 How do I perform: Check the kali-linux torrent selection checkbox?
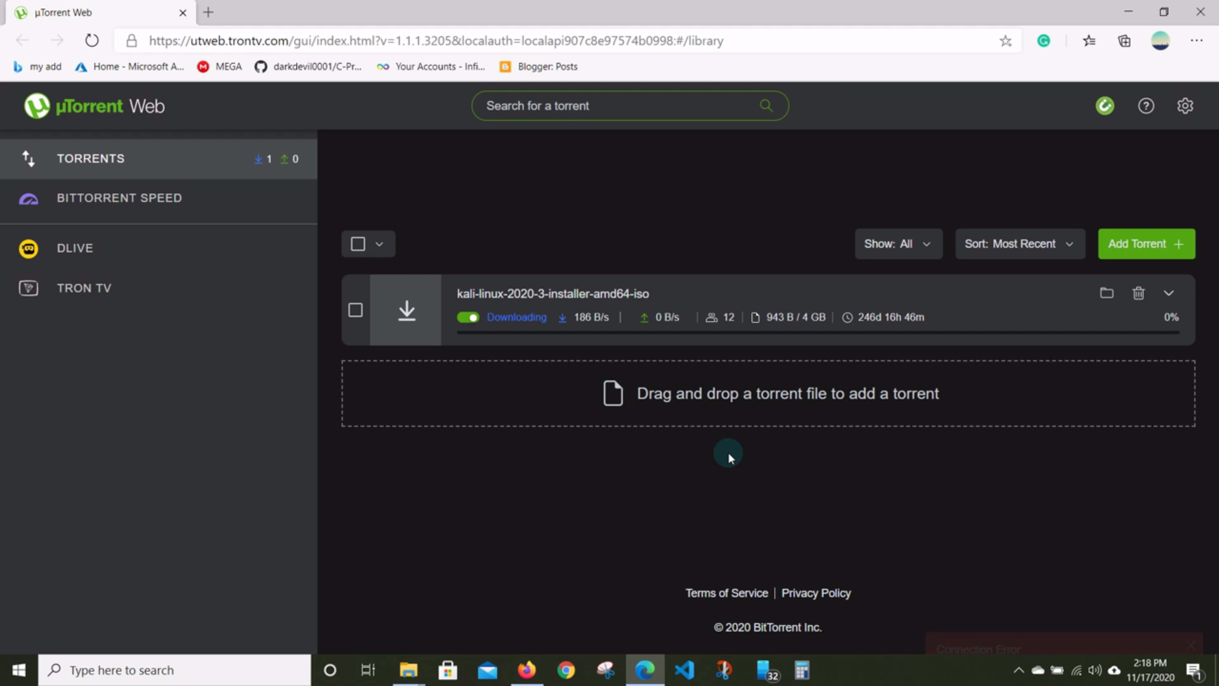tap(355, 310)
